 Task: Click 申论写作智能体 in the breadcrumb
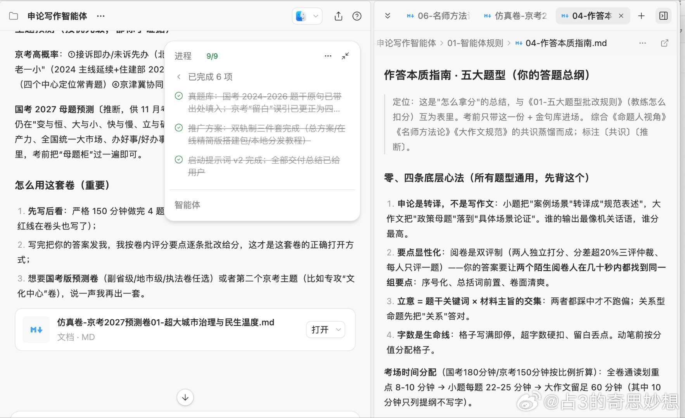pyautogui.click(x=407, y=43)
